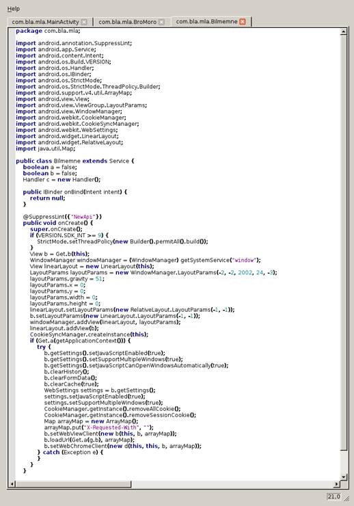This screenshot has height=506, width=354.
Task: Click the getSystemService("window") line
Action: point(145,260)
